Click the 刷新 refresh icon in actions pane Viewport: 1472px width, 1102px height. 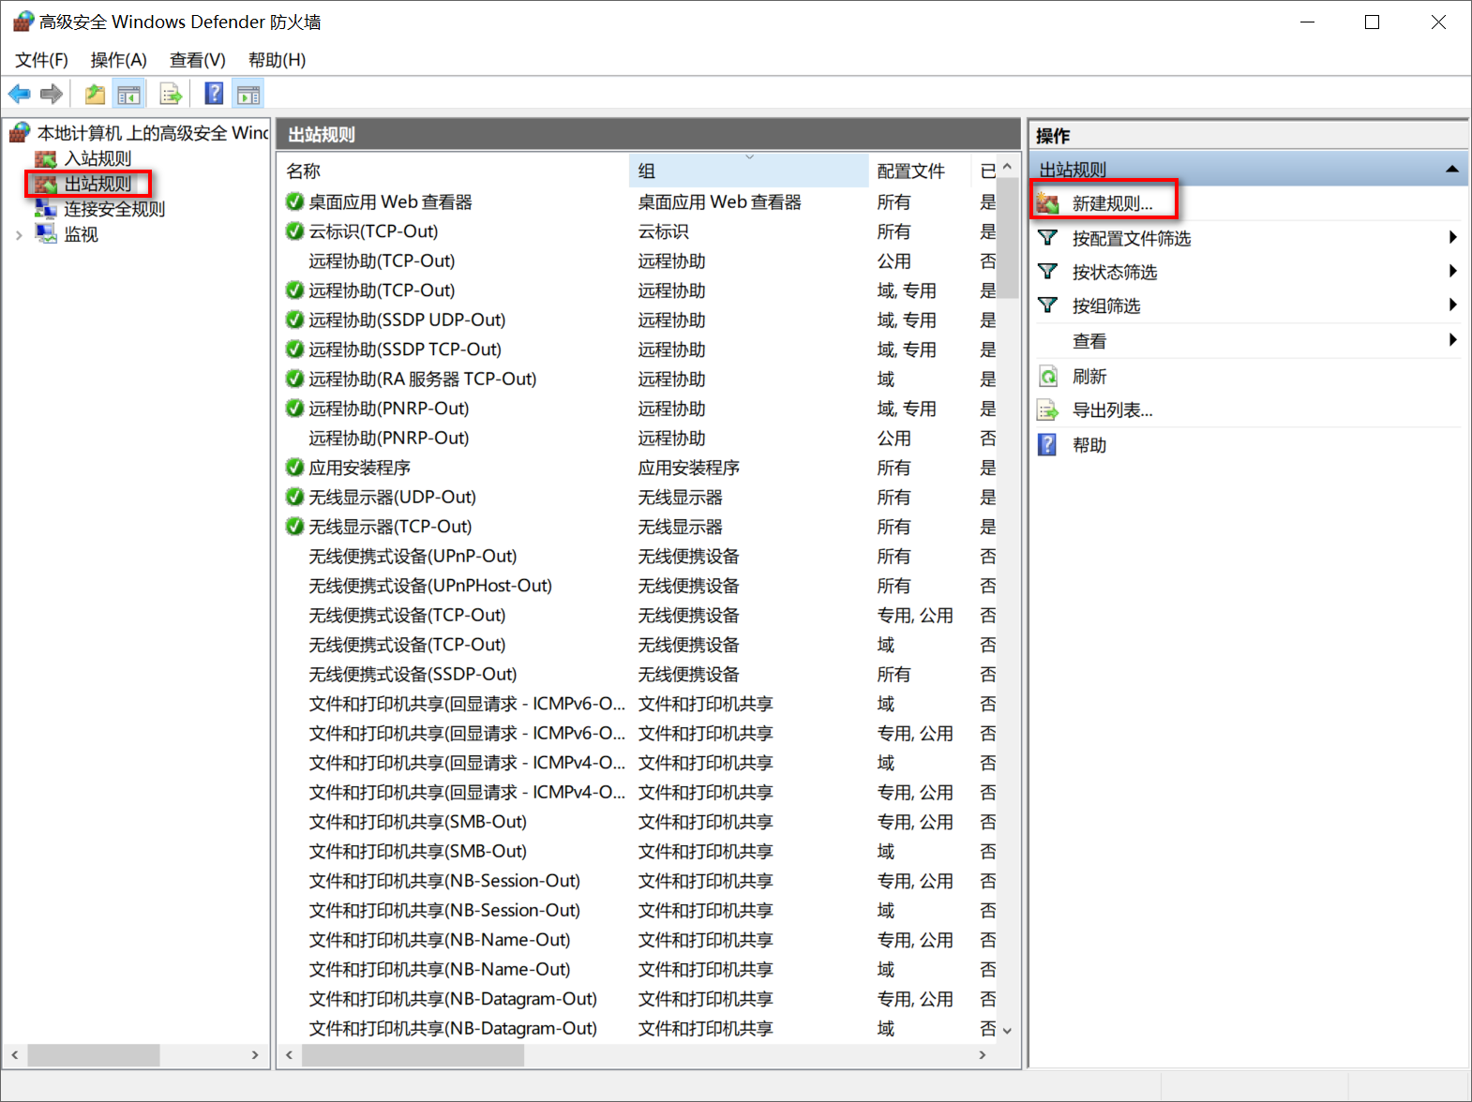1048,377
